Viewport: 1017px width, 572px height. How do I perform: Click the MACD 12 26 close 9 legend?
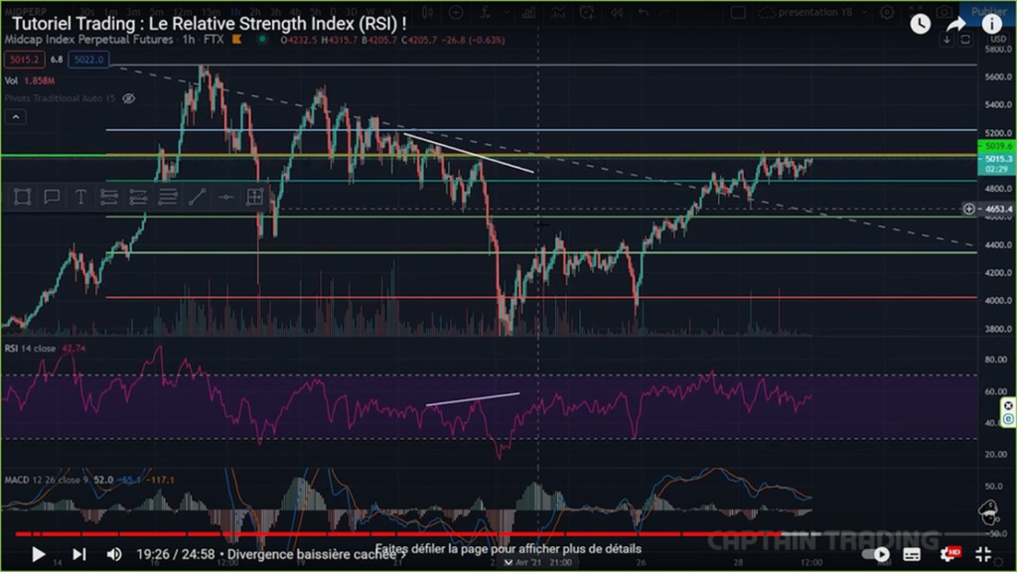(x=46, y=480)
